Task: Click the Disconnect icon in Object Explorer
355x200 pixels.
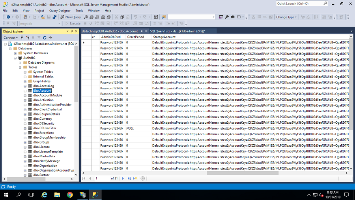Action: pos(28,38)
